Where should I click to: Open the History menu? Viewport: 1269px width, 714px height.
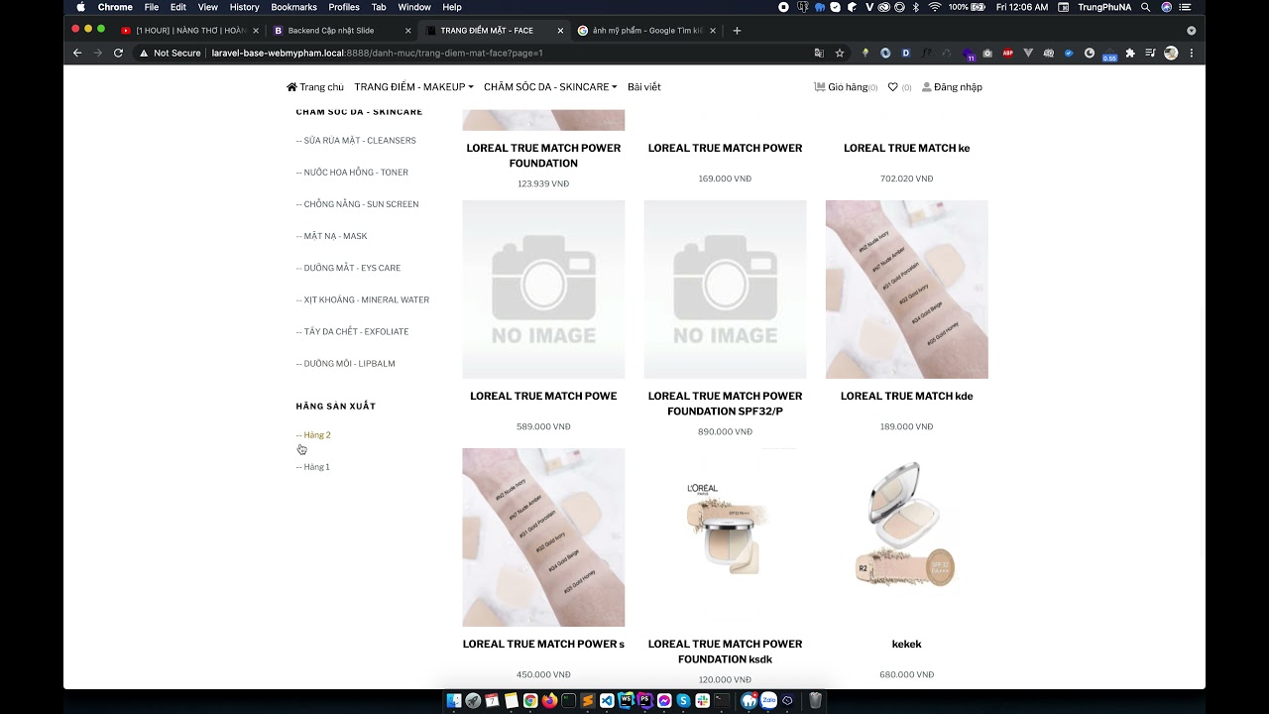pyautogui.click(x=244, y=7)
